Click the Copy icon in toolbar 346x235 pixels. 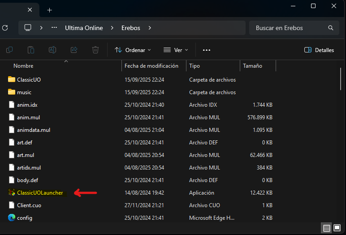(9, 50)
